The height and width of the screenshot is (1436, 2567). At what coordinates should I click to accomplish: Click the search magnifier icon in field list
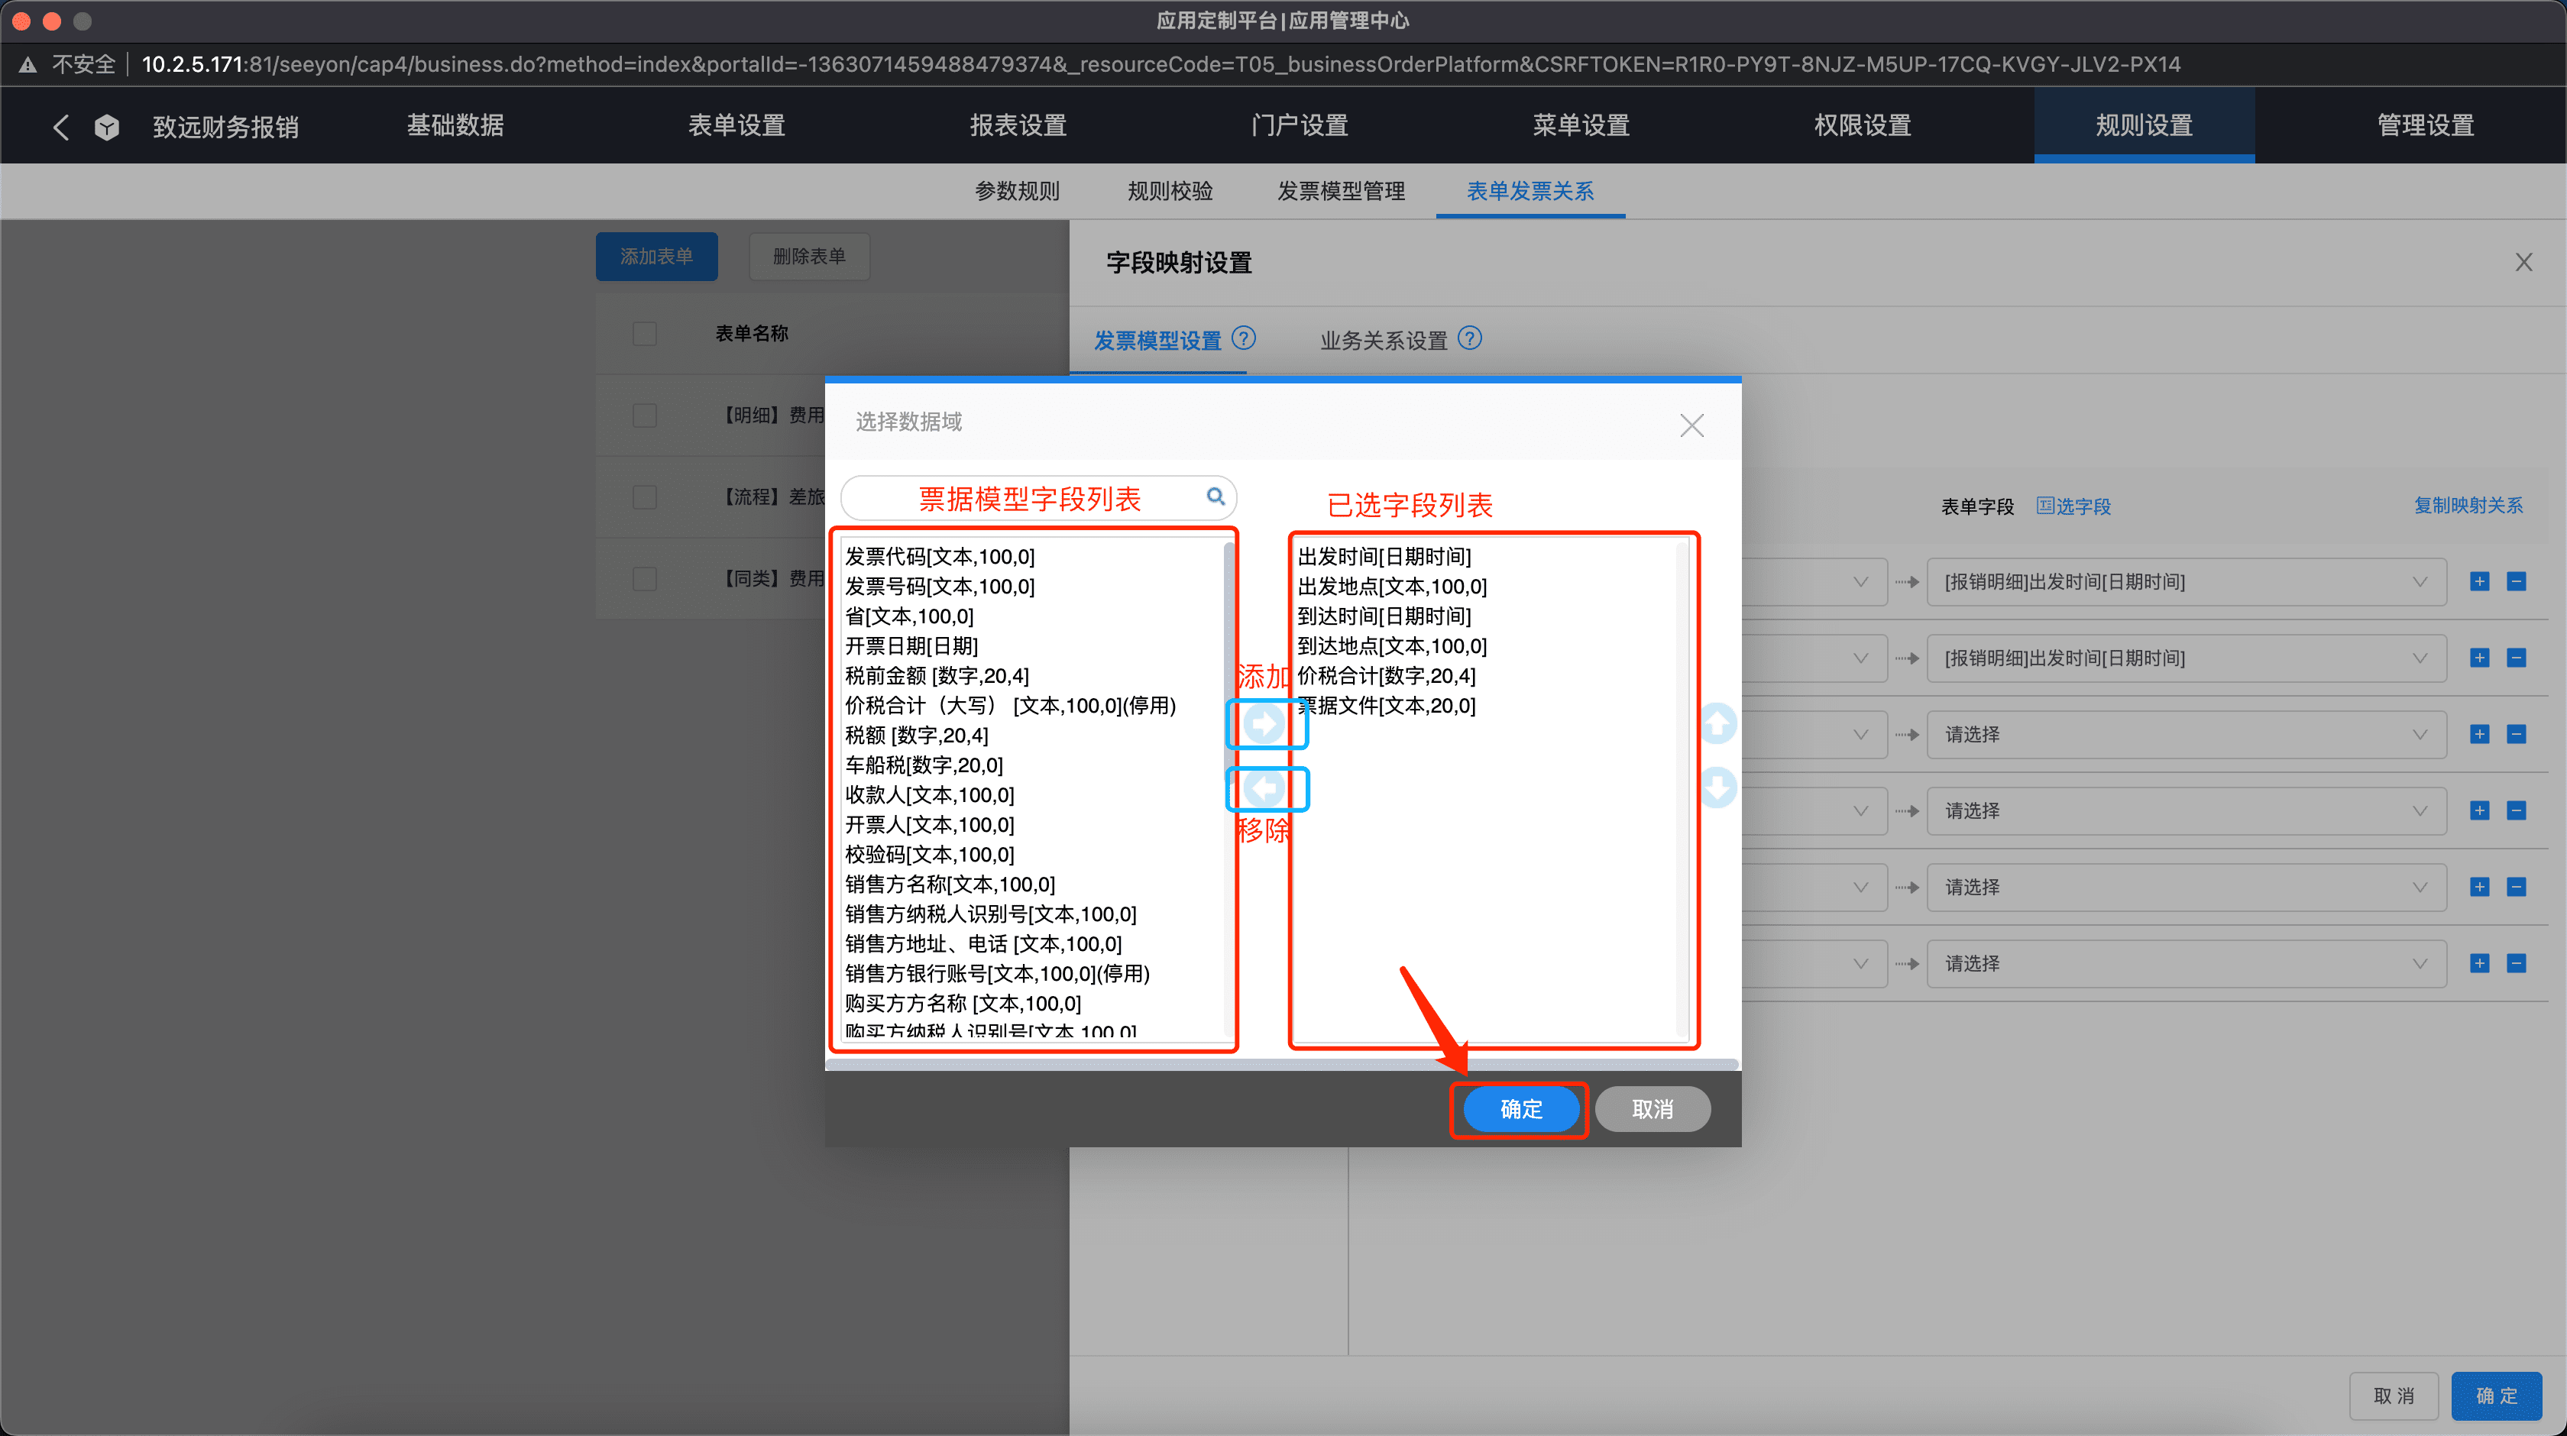1215,496
